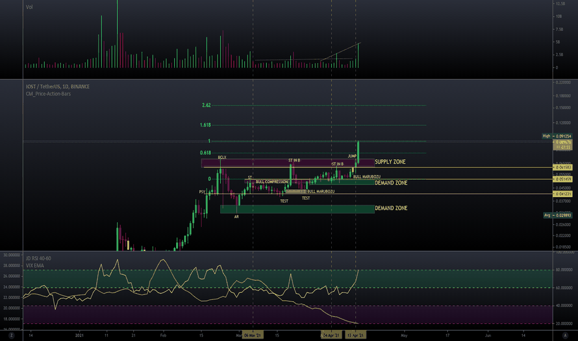Select the Vol indicator label

(29, 7)
